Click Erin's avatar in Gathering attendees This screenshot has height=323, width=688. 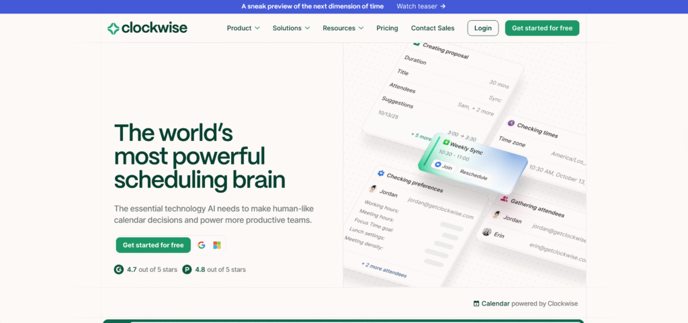click(x=486, y=232)
